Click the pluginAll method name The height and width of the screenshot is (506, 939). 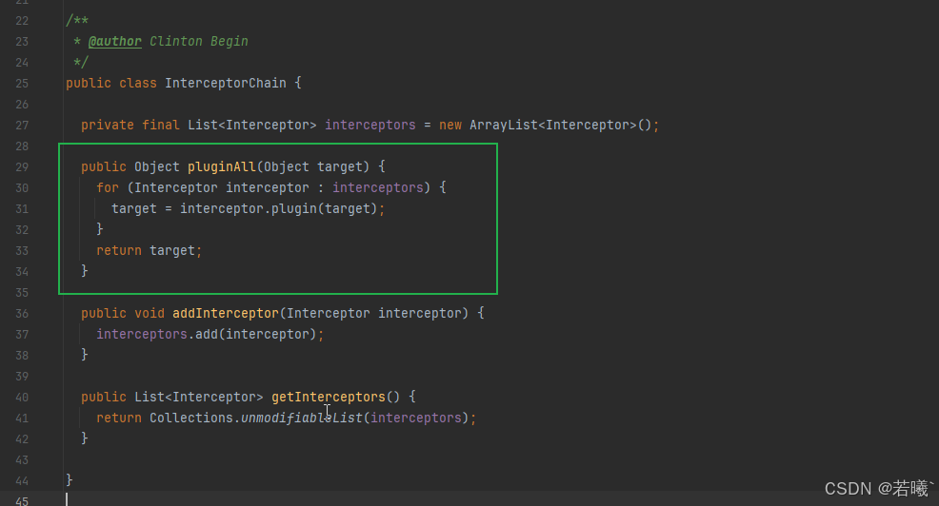(x=222, y=166)
